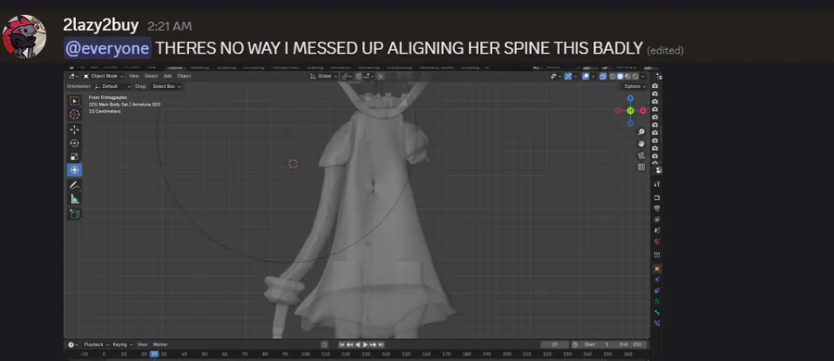Open the Global transform orientation dropdown
This screenshot has height=361, width=834.
323,76
